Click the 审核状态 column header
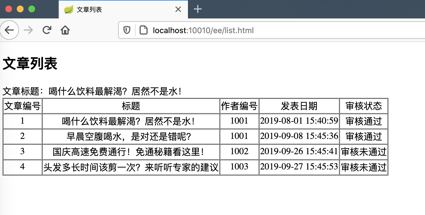The image size is (425, 215). [x=363, y=106]
